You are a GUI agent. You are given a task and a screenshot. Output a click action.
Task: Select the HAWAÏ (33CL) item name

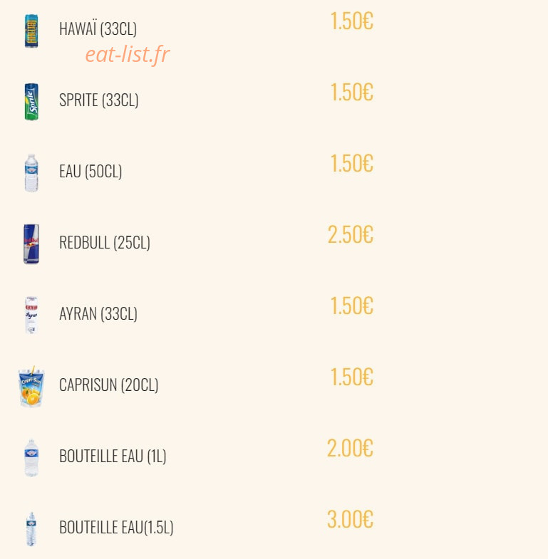click(98, 29)
